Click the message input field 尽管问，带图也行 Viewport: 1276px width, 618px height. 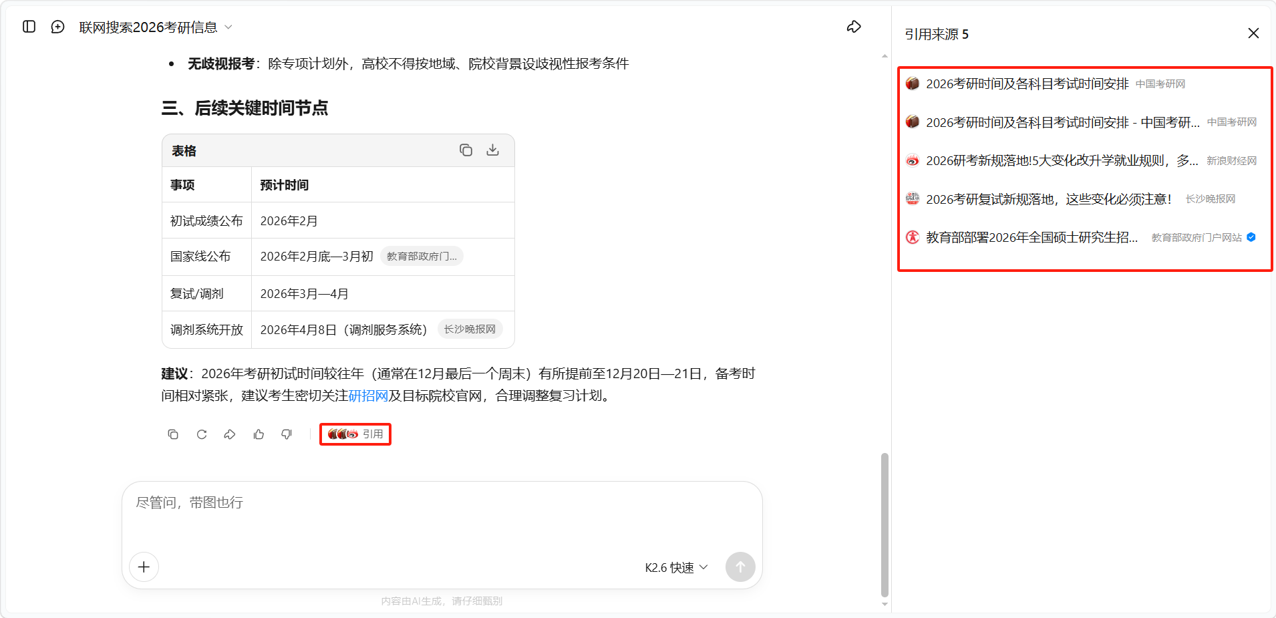click(441, 514)
